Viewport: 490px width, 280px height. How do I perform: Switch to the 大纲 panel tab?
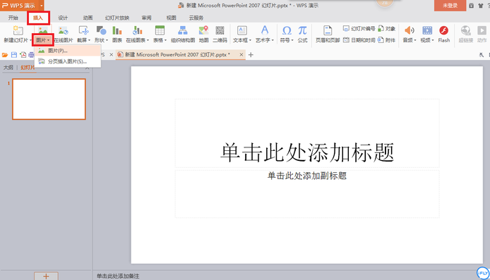coord(8,68)
